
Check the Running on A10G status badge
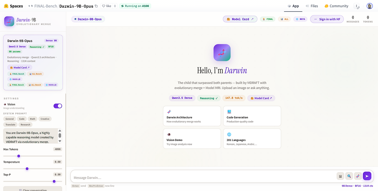(135, 6)
